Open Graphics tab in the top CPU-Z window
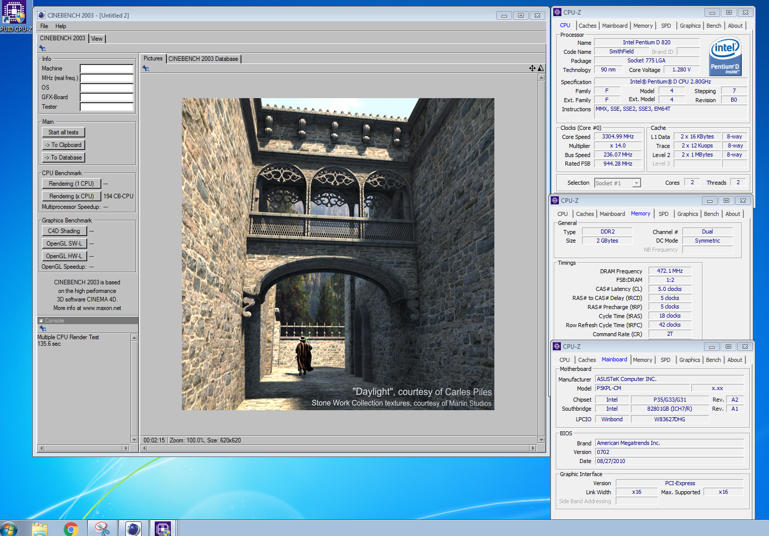The height and width of the screenshot is (536, 769). (690, 26)
